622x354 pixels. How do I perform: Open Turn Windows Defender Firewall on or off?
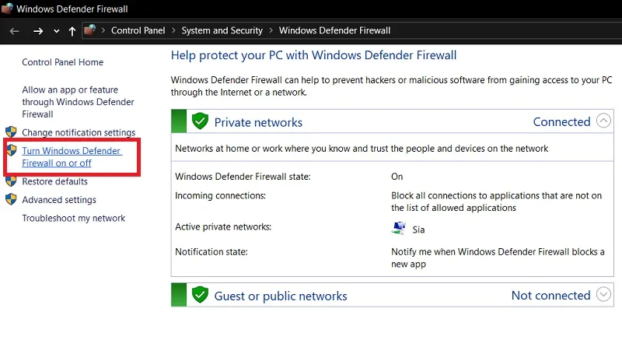72,156
